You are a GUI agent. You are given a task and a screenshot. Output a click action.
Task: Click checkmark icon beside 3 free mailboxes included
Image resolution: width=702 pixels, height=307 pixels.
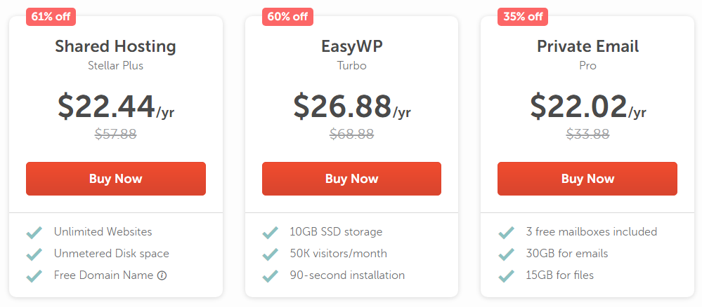[x=506, y=232]
